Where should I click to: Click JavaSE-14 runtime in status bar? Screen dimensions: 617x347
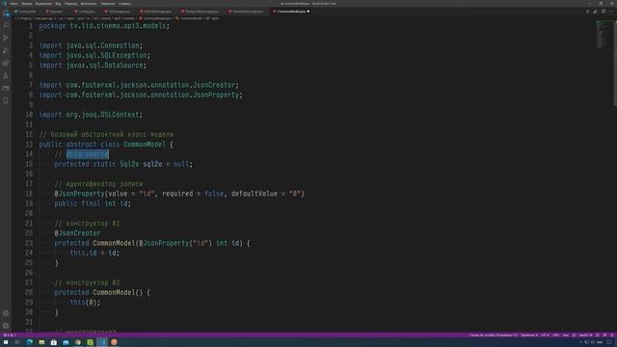(x=585, y=335)
